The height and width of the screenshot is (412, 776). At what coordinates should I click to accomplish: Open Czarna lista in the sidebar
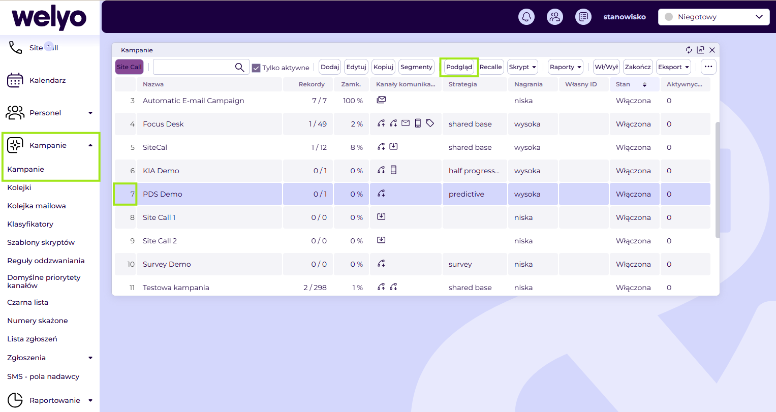28,302
